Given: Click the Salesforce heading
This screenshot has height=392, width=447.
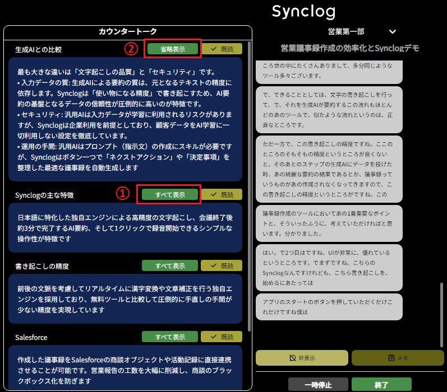Looking at the screenshot, I should point(31,337).
